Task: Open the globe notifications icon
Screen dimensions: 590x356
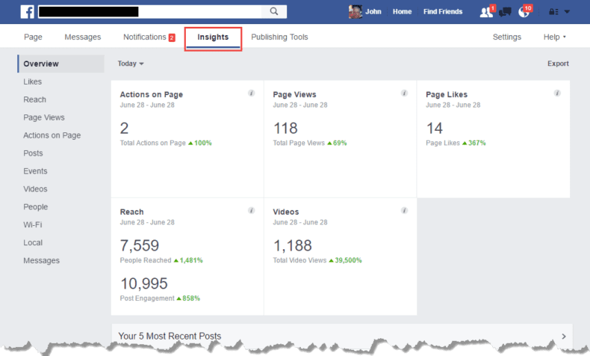Action: click(x=524, y=12)
